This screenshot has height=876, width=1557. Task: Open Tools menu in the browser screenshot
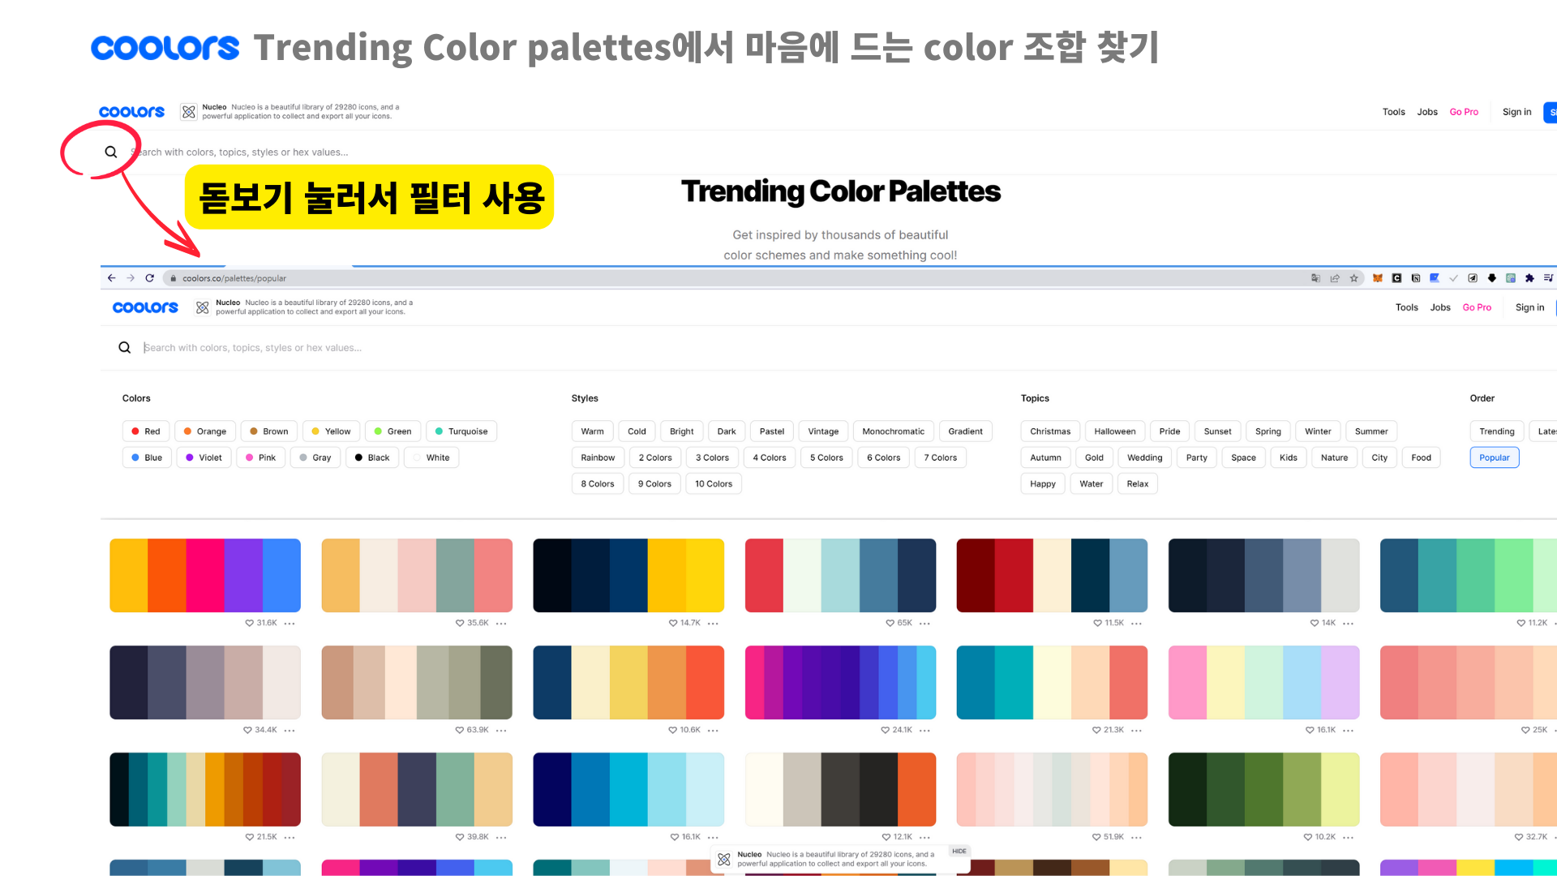[x=1407, y=307]
